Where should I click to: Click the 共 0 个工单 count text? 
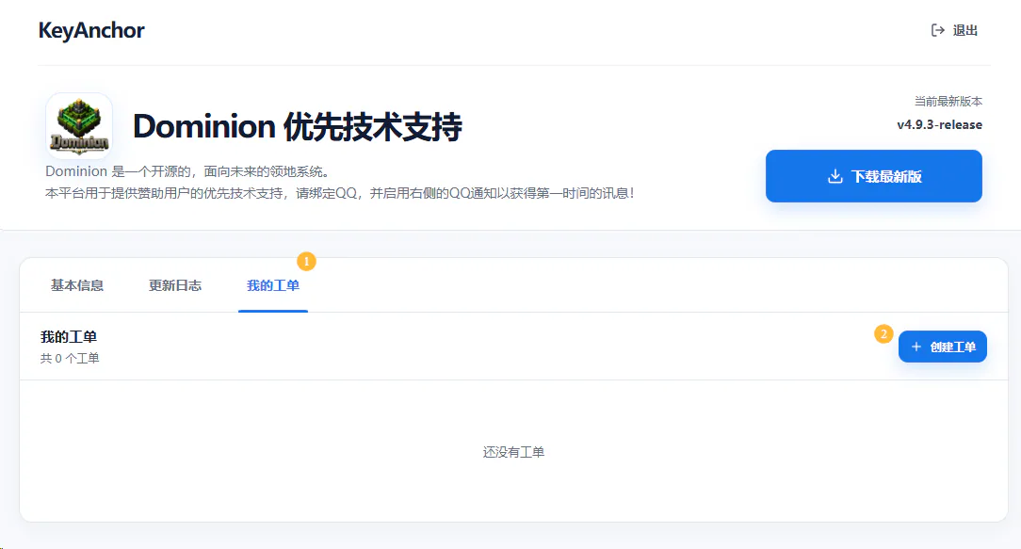(x=70, y=358)
